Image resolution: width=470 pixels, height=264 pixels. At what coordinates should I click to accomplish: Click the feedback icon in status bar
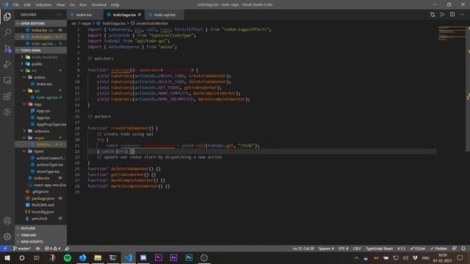click(454, 249)
